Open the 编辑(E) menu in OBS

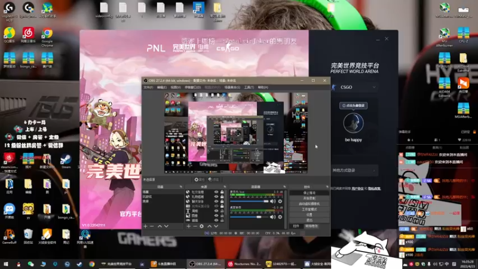pyautogui.click(x=161, y=87)
